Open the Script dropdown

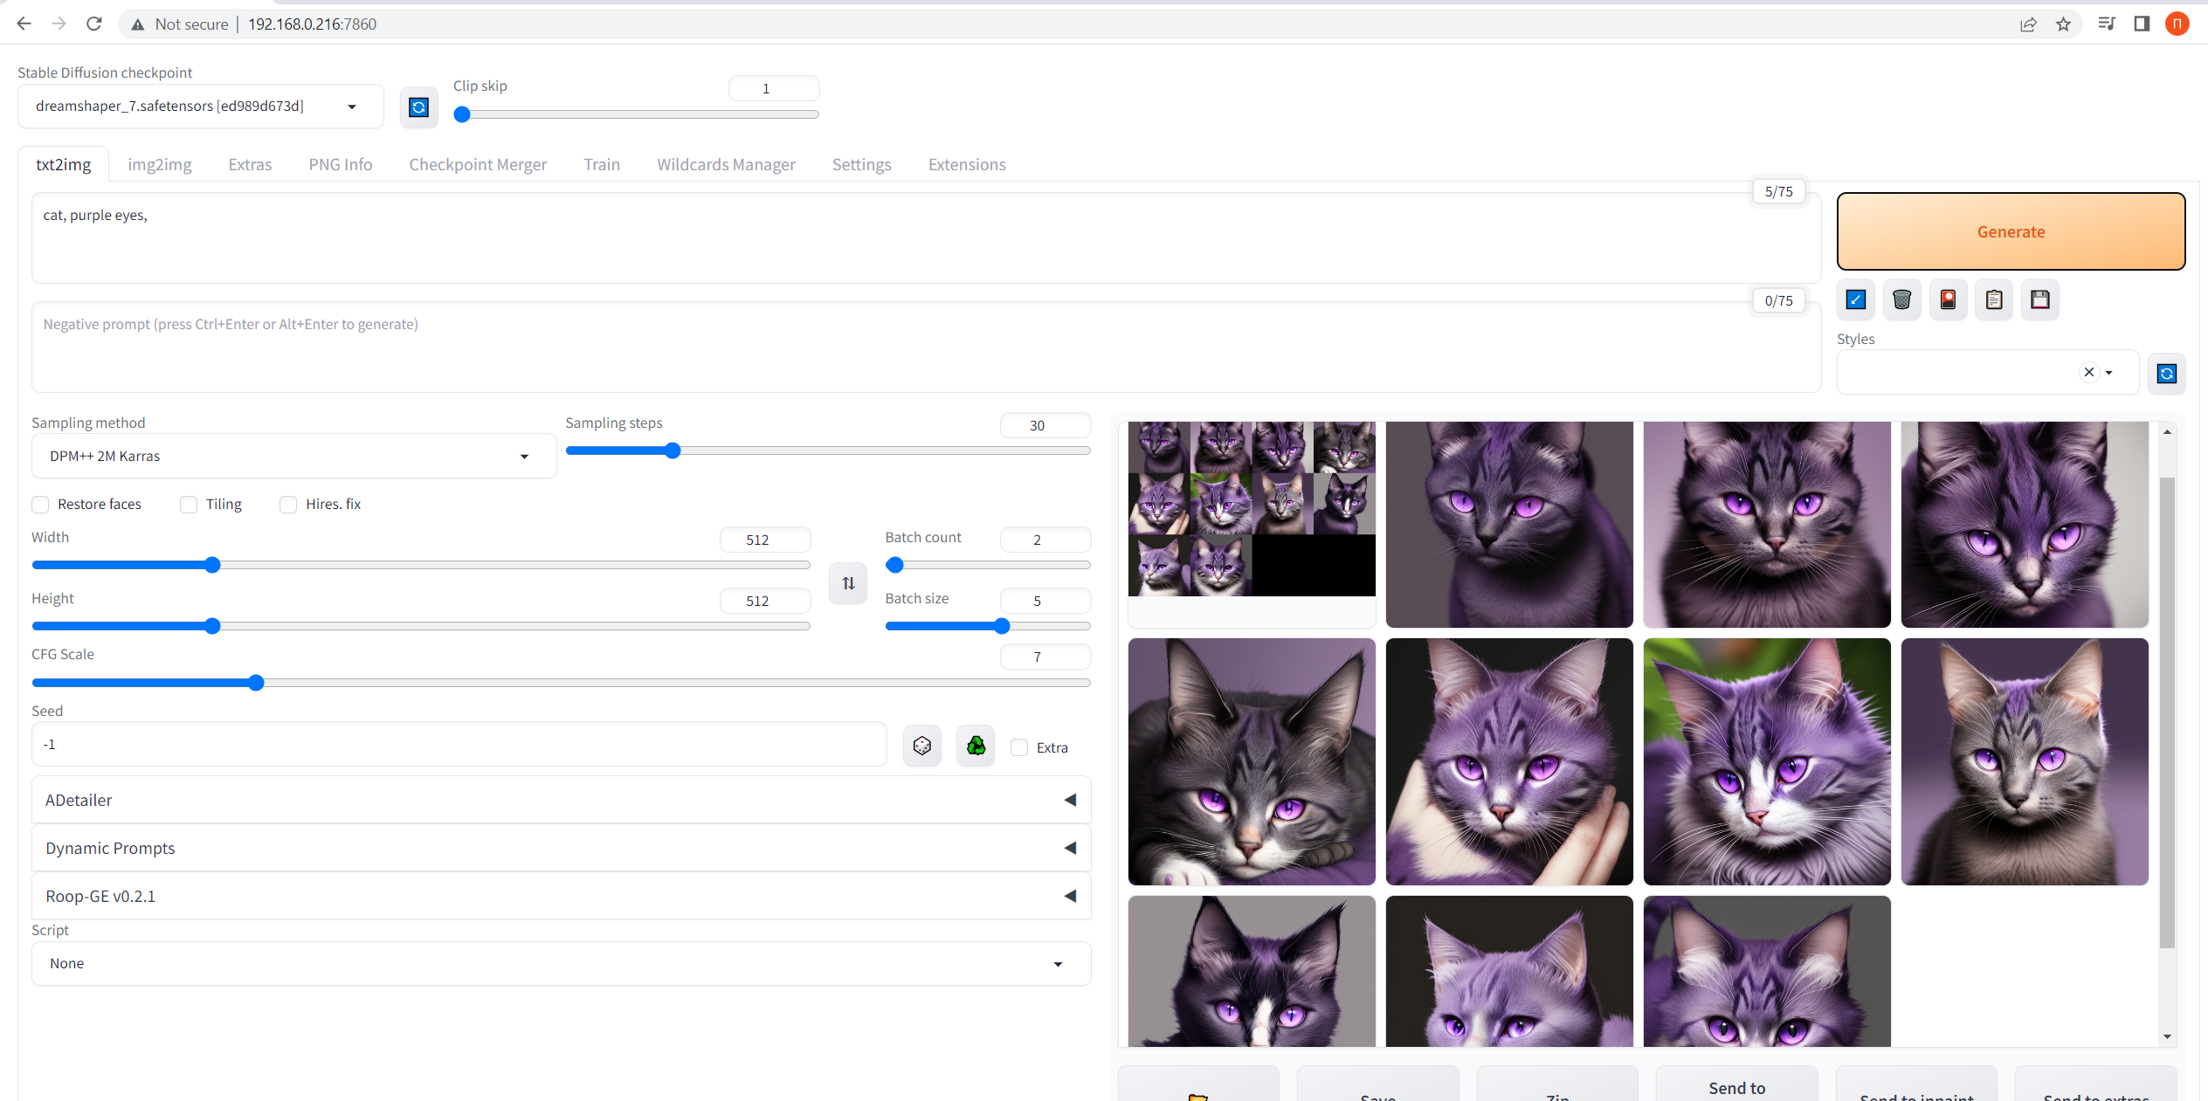point(561,963)
